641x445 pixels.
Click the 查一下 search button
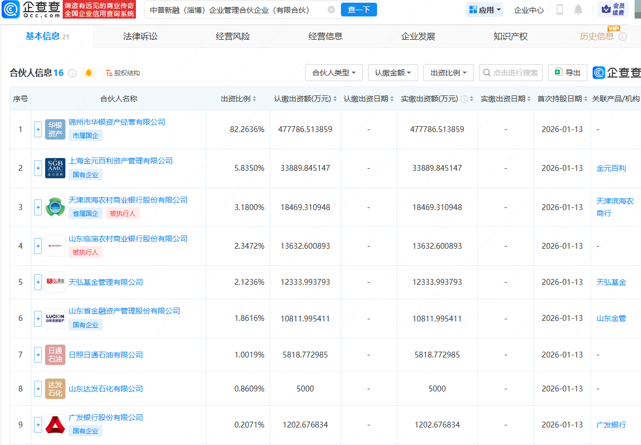coord(359,10)
